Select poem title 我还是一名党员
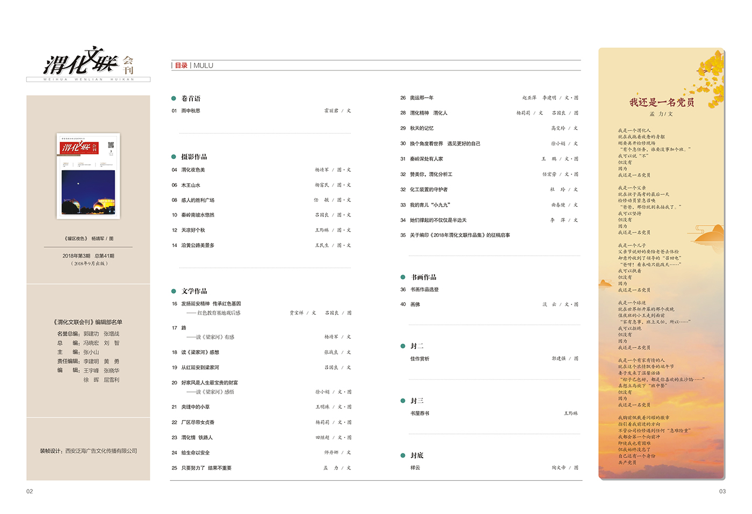The image size is (752, 514). pyautogui.click(x=662, y=102)
